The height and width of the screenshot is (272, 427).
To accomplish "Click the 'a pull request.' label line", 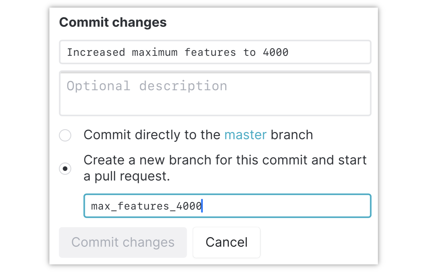I will (127, 176).
